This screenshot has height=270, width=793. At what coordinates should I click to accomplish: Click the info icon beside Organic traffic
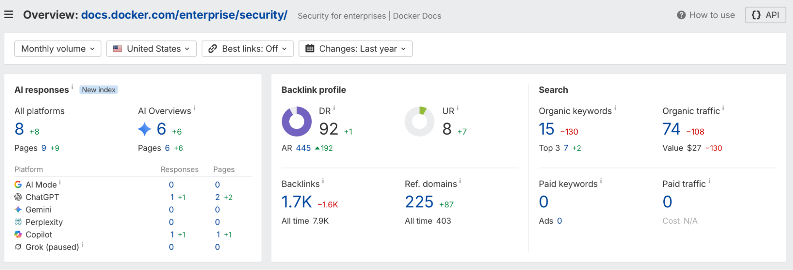tap(723, 108)
